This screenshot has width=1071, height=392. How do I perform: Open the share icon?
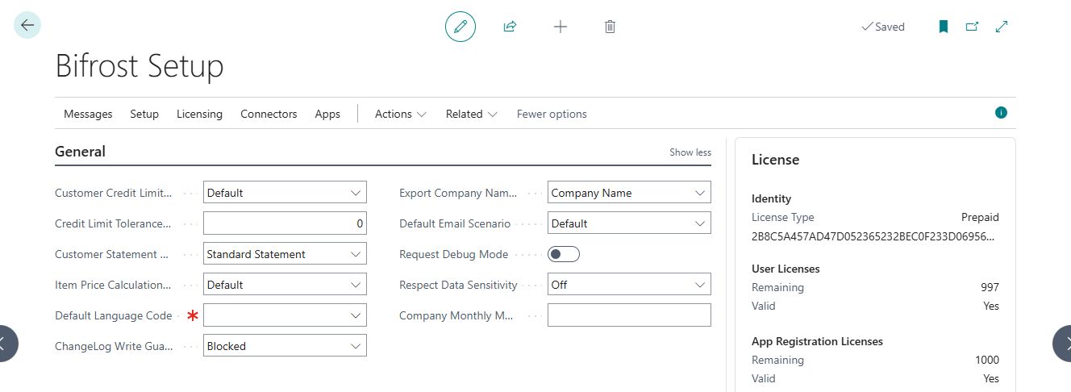[x=510, y=27]
